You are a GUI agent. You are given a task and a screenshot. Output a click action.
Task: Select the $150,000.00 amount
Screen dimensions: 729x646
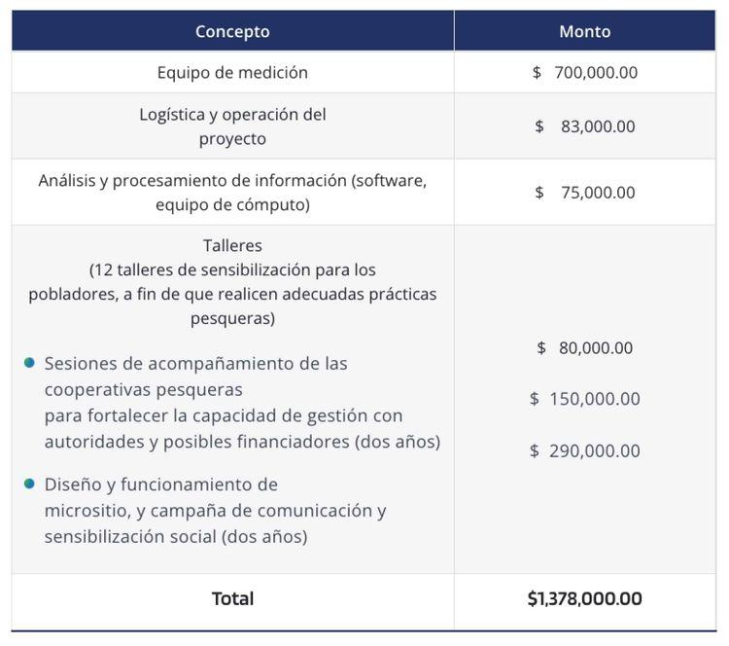click(585, 399)
